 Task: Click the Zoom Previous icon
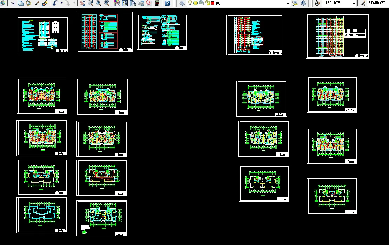click(107, 3)
